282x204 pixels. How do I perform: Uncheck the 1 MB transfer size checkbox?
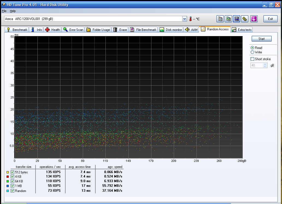pos(12,186)
